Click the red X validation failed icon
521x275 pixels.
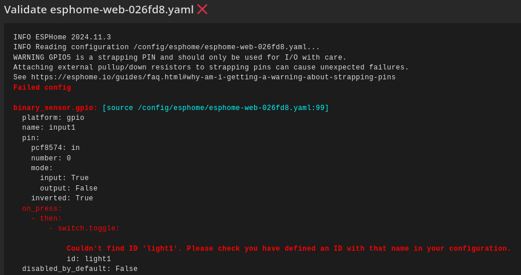pos(202,9)
